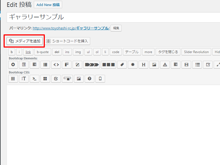Click the Bootstrap CSS mobile phone icon
The height and width of the screenshot is (165, 220).
point(100,79)
